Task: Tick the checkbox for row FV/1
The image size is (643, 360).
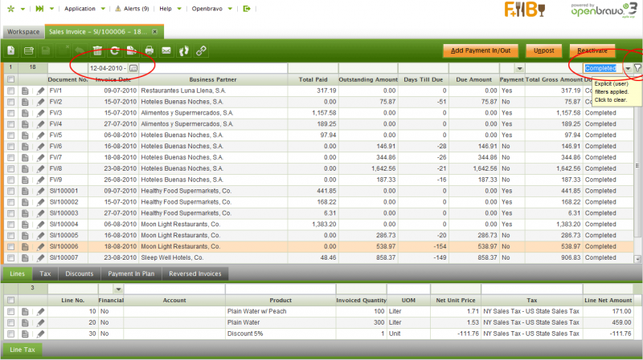Action: [x=10, y=91]
